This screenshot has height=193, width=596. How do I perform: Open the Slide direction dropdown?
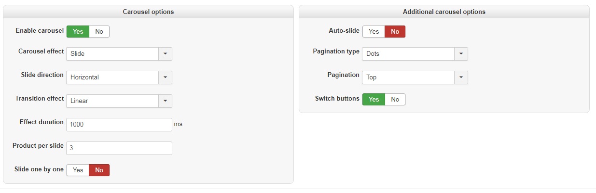pos(112,77)
